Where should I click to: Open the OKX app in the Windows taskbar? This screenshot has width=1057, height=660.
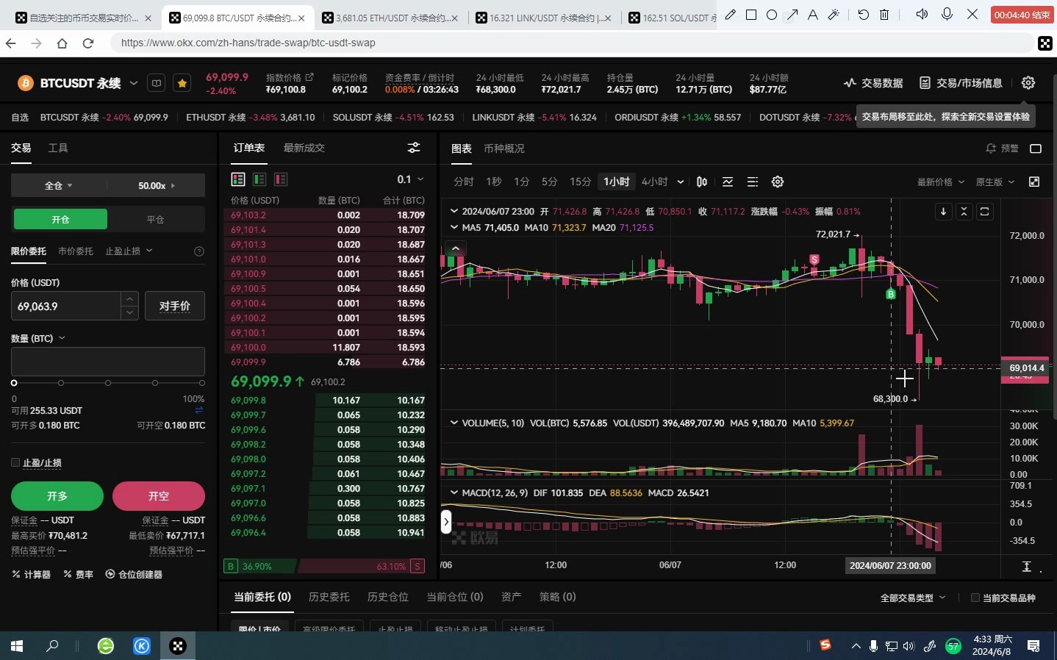pyautogui.click(x=177, y=646)
